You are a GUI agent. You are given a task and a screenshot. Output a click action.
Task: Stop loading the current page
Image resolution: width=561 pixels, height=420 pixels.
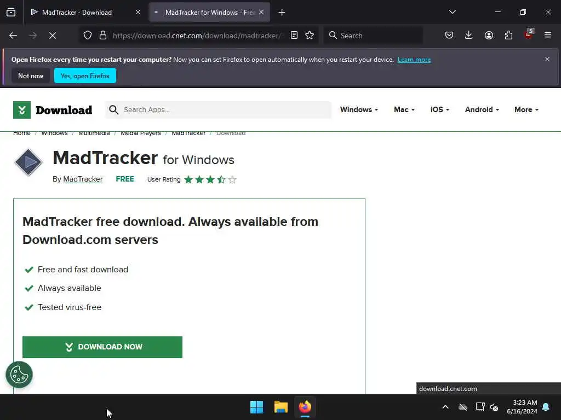point(53,36)
